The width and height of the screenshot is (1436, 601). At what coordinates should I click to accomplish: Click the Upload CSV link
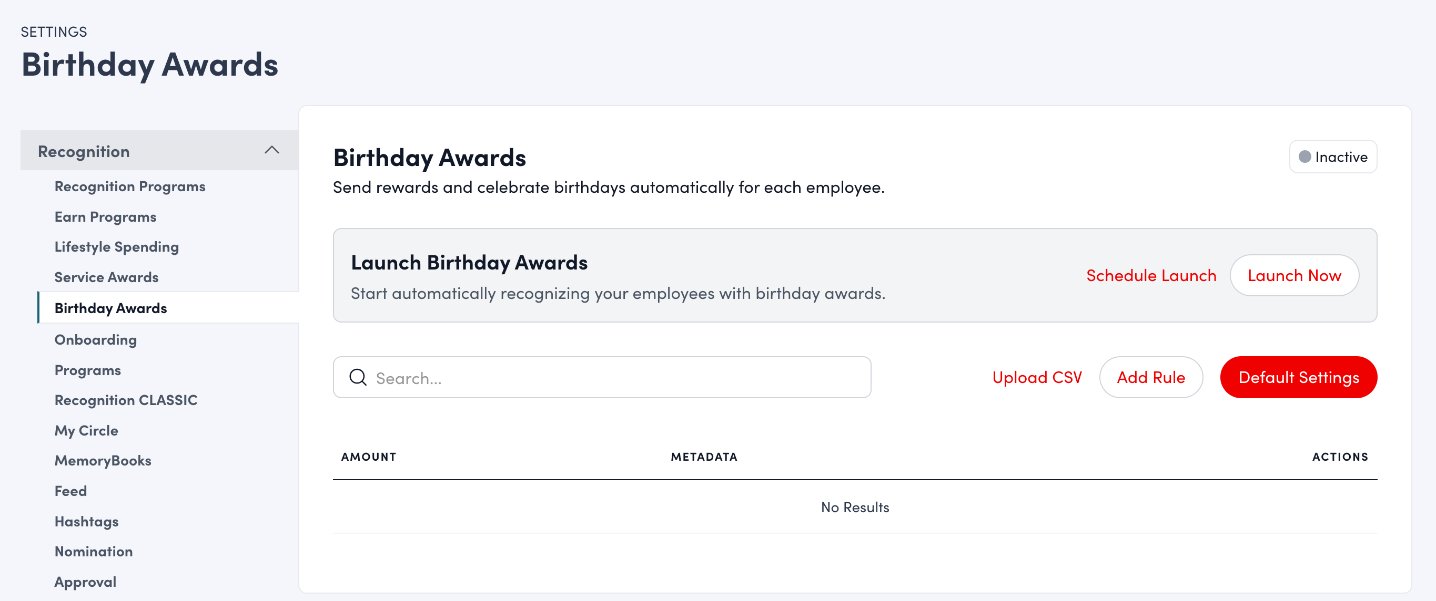1036,378
